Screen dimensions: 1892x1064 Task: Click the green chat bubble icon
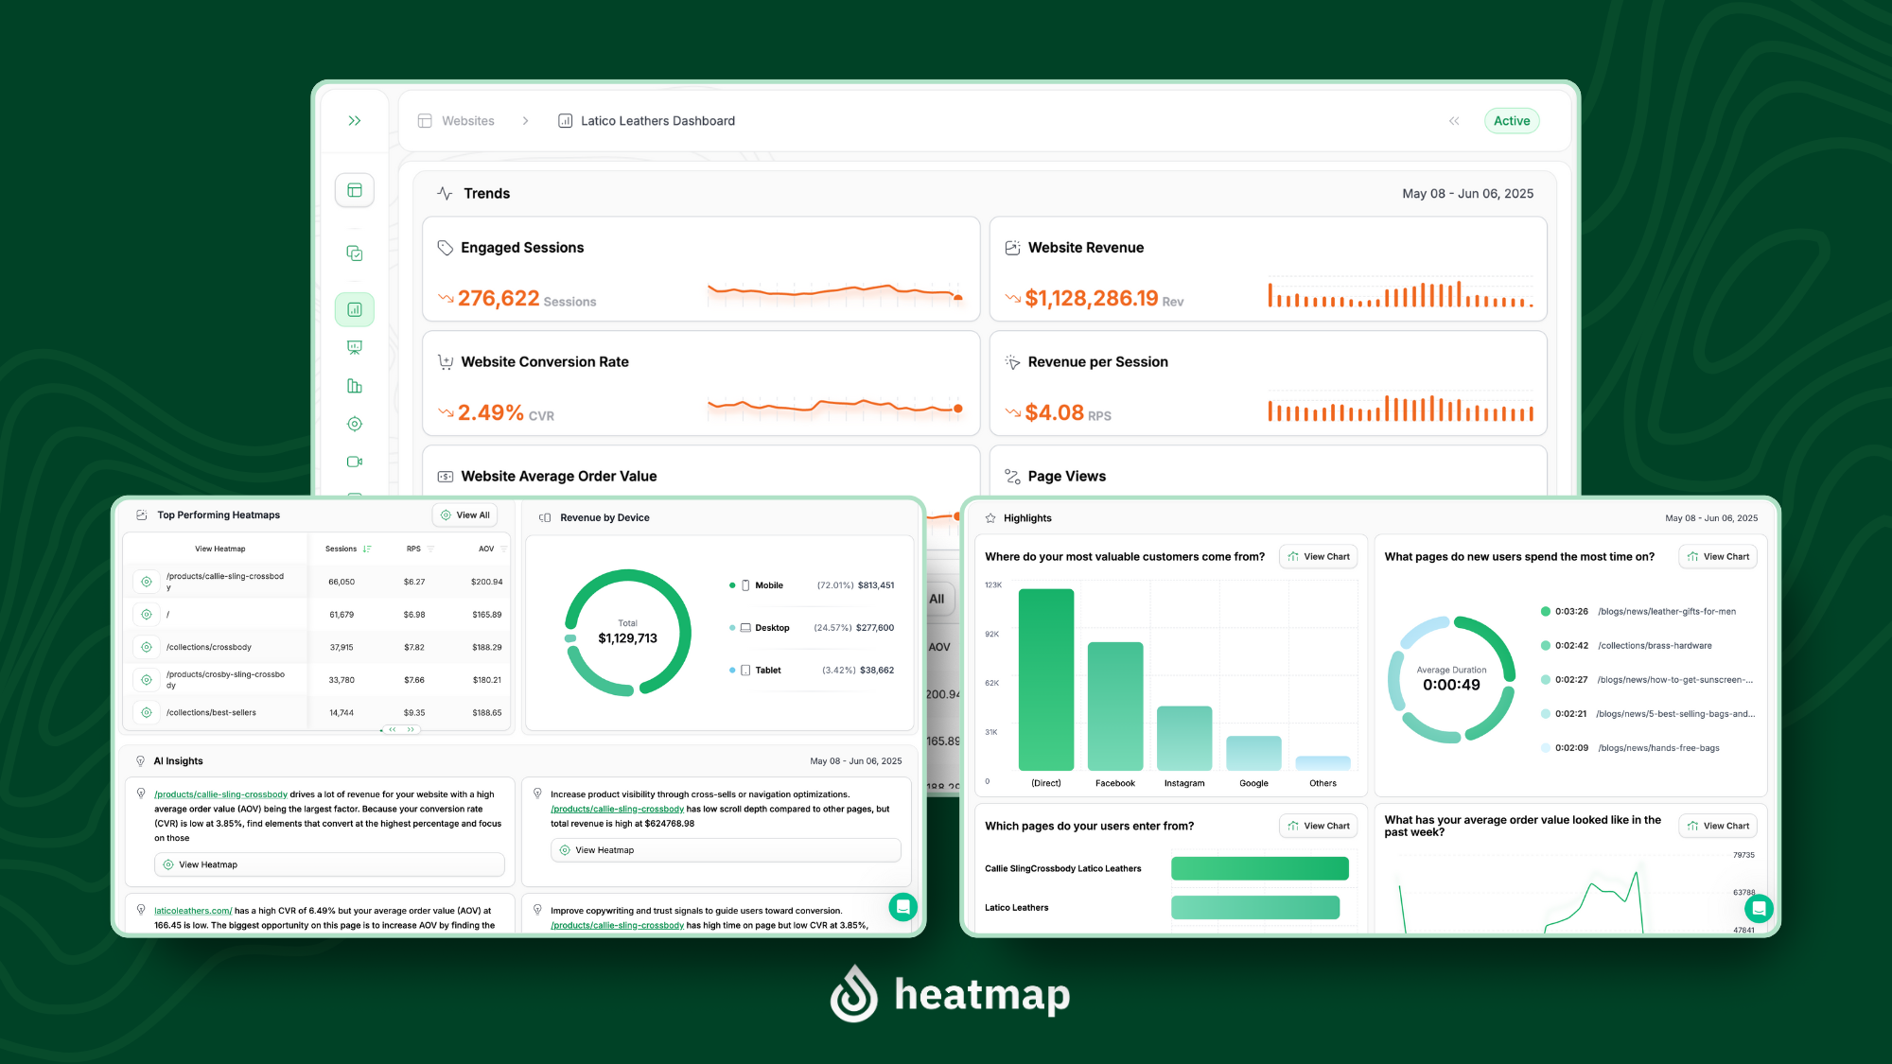pos(902,907)
